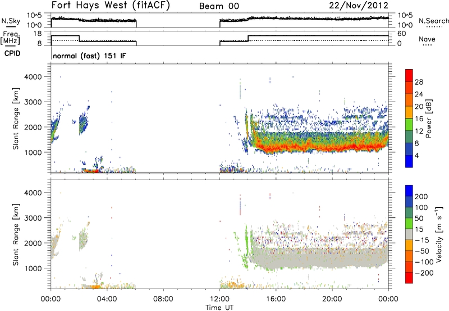The image size is (449, 311).
Task: Click the 'CPID' label
Action: click(x=12, y=53)
